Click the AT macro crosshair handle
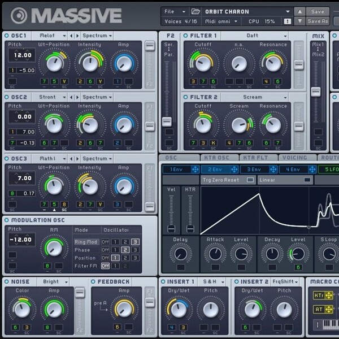This screenshot has width=339, height=339. (329, 310)
